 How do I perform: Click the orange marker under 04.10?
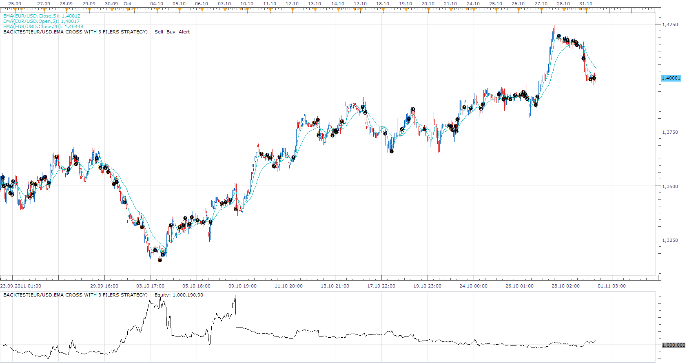[x=157, y=9]
